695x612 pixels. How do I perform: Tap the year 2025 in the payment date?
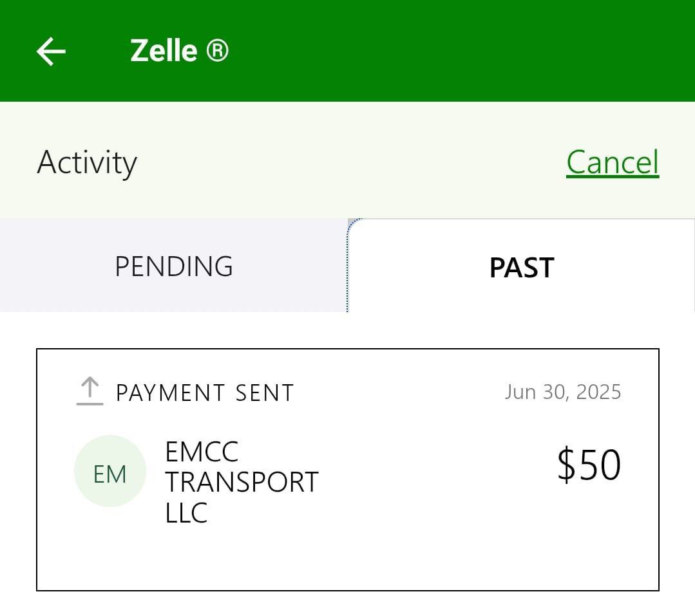[x=598, y=392]
